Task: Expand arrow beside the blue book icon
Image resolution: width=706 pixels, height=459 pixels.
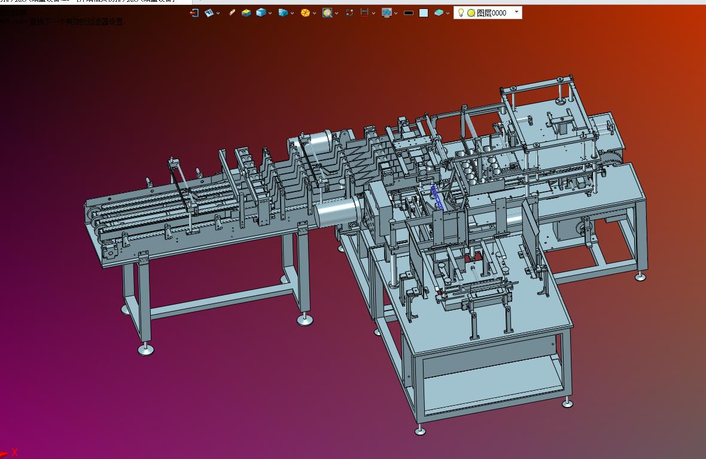Action: [218, 14]
